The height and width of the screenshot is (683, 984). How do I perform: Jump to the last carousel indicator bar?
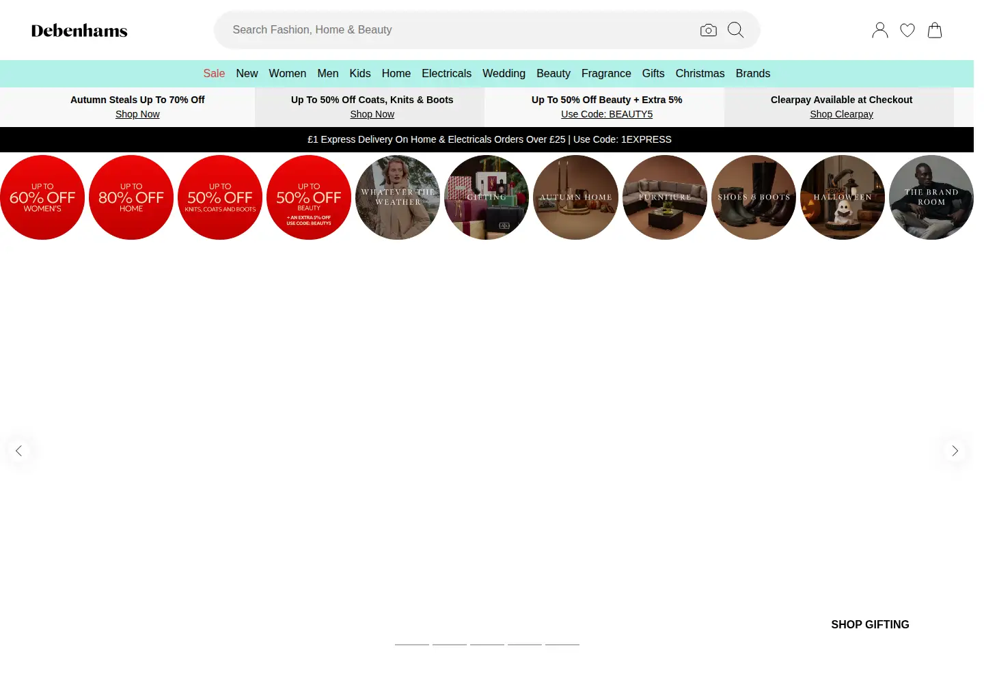pyautogui.click(x=562, y=644)
